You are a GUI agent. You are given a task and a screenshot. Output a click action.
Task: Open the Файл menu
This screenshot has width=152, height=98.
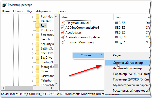pyautogui.click(x=6, y=11)
